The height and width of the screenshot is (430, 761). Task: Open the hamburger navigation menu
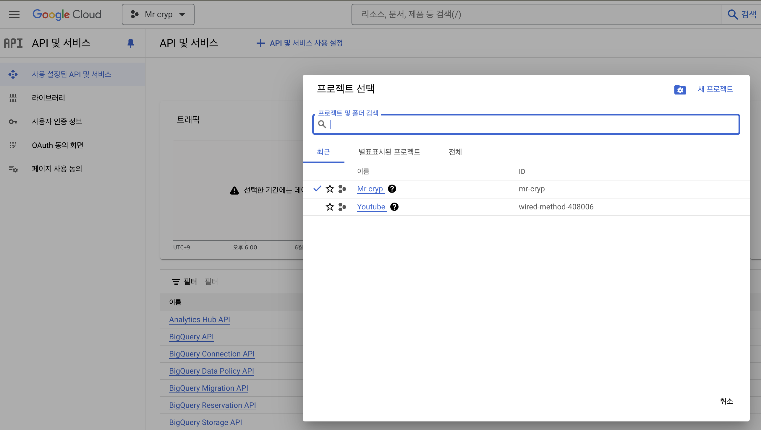coord(14,14)
